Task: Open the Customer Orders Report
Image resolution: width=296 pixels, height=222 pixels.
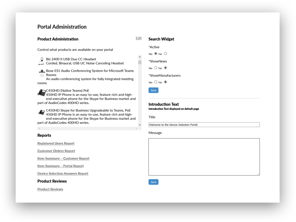Action: click(x=56, y=151)
